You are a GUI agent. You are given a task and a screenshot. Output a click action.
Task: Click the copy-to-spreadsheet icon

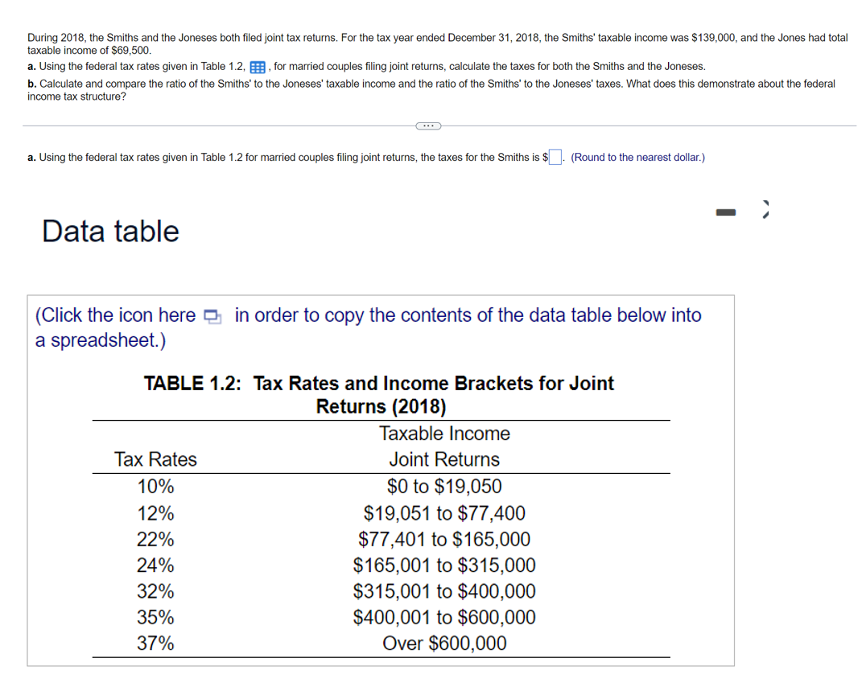click(x=212, y=316)
